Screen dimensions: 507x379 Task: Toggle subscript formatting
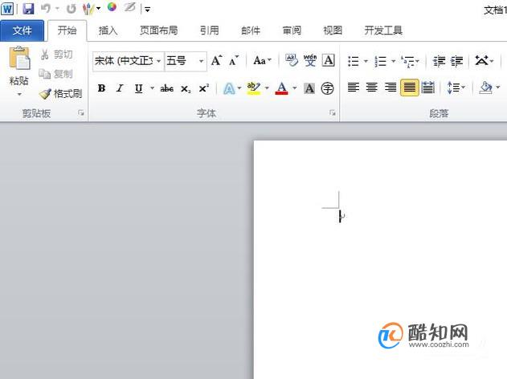186,88
